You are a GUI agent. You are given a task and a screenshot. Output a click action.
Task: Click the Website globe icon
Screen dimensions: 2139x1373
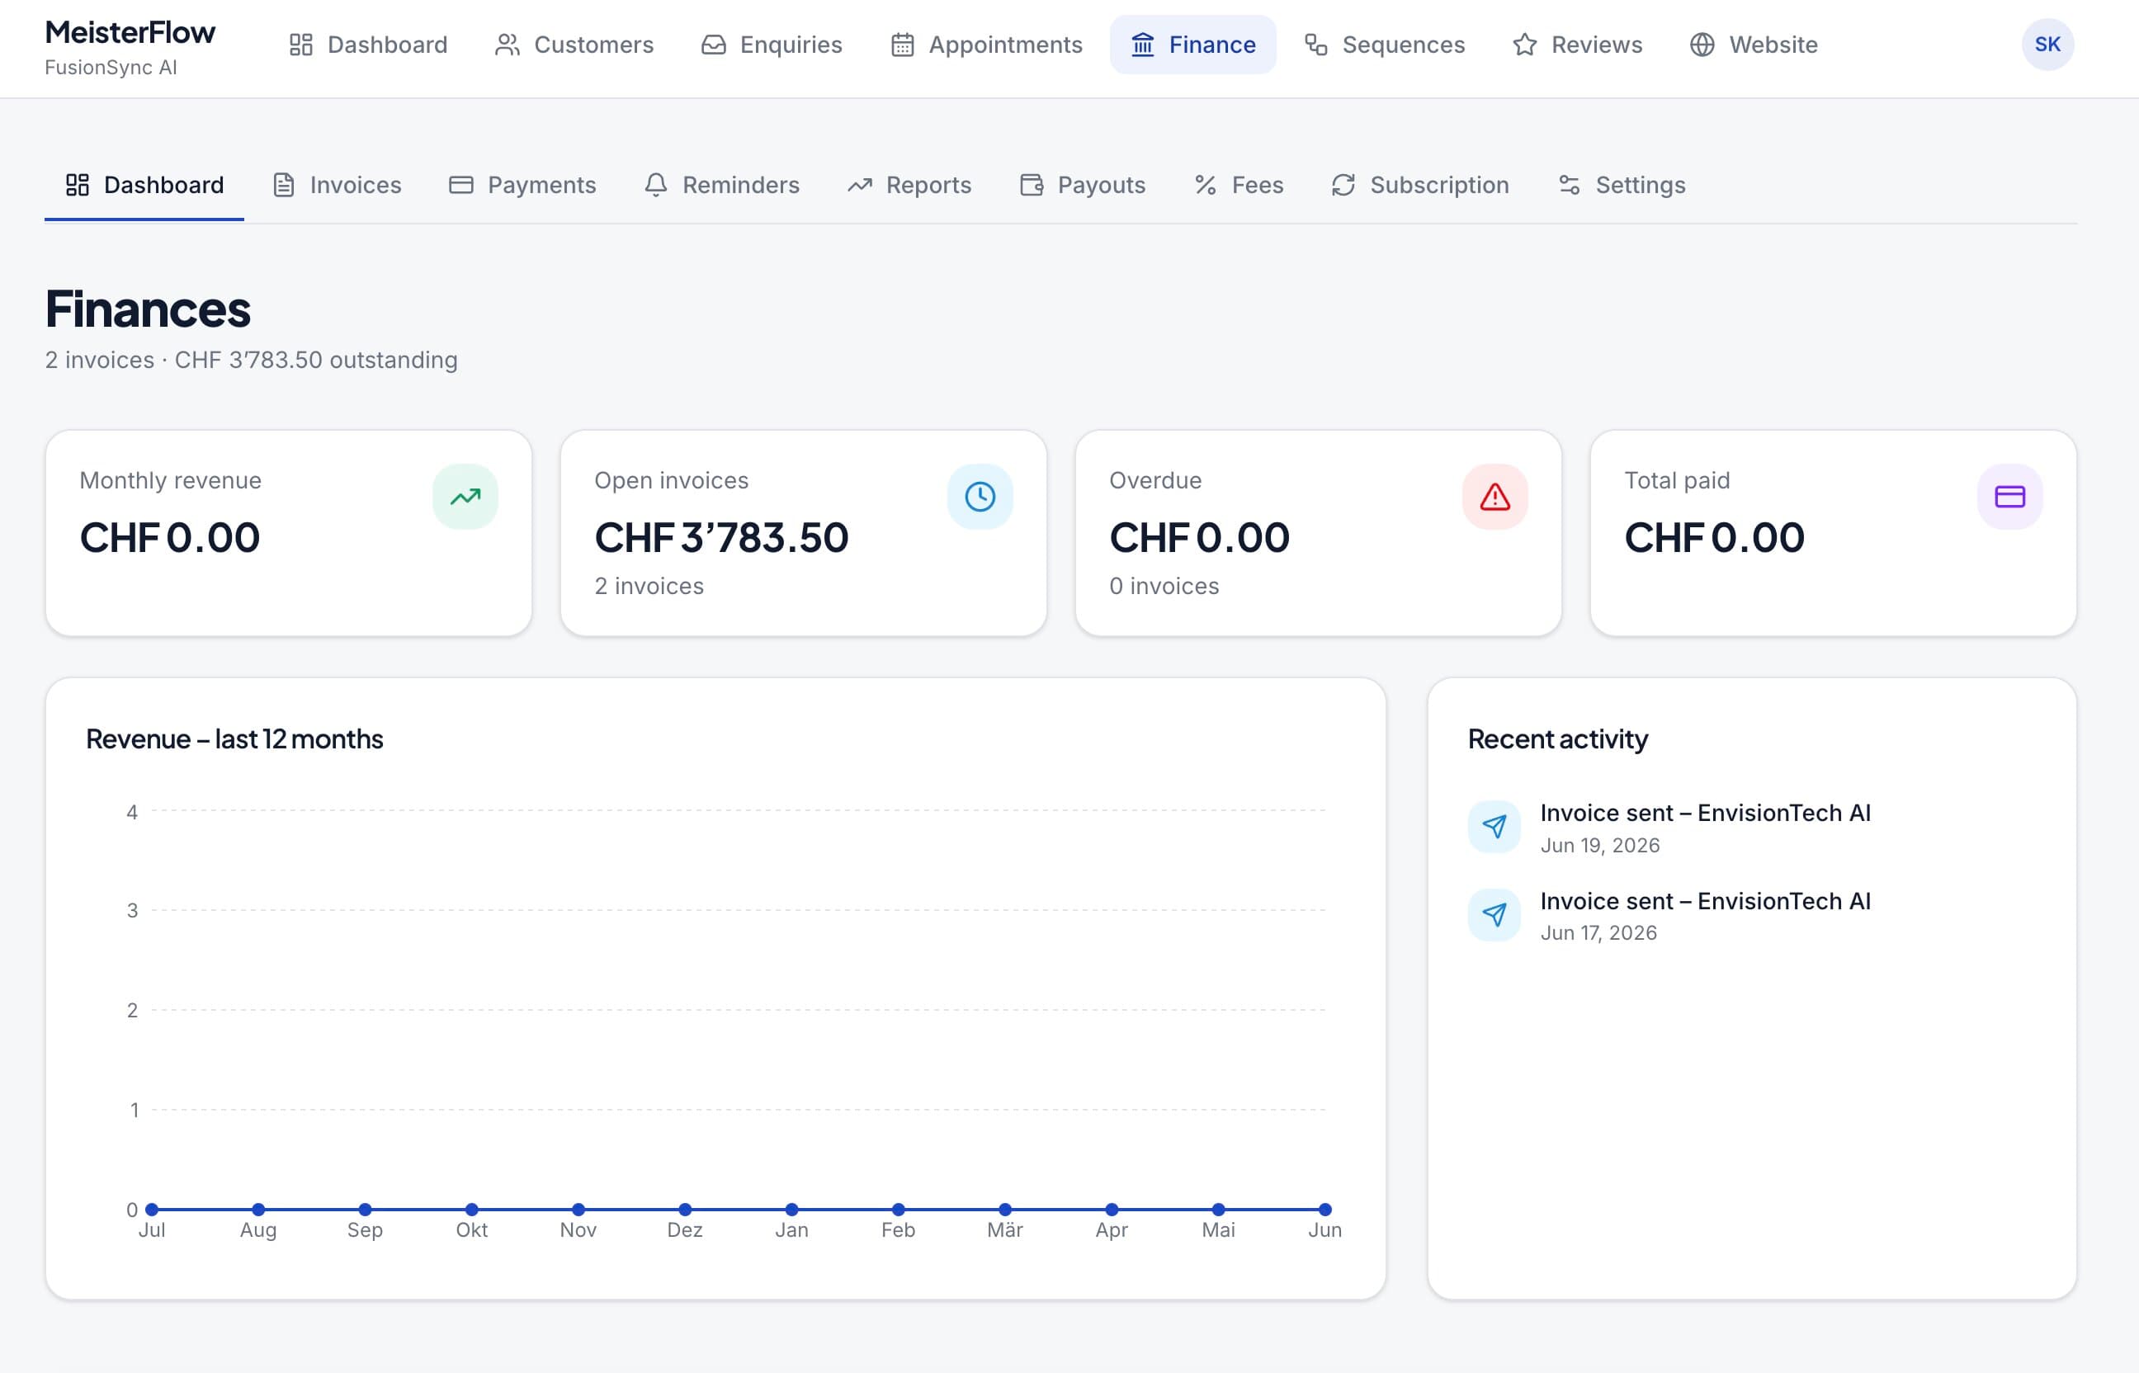[1702, 45]
